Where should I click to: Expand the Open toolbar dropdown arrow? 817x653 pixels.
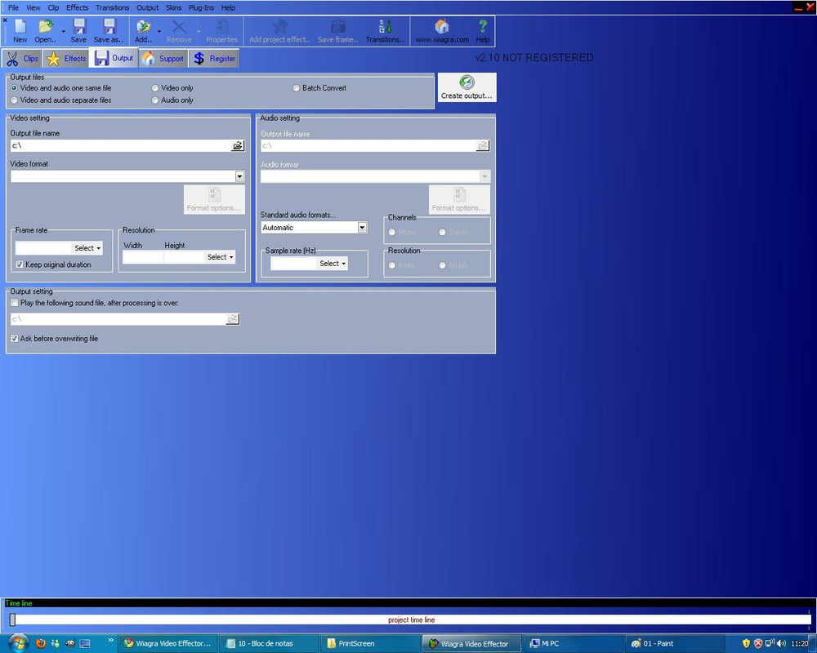(64, 32)
